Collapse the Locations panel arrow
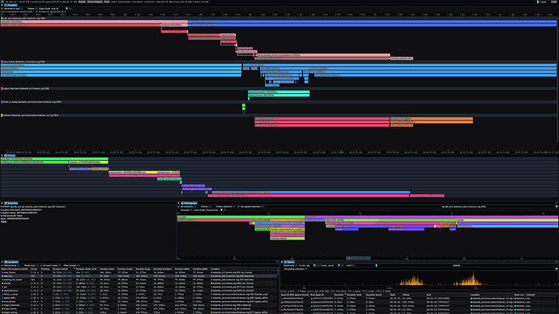This screenshot has height=314, width=559. (x=2, y=262)
